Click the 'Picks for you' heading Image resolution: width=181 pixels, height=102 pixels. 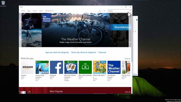click(27, 58)
